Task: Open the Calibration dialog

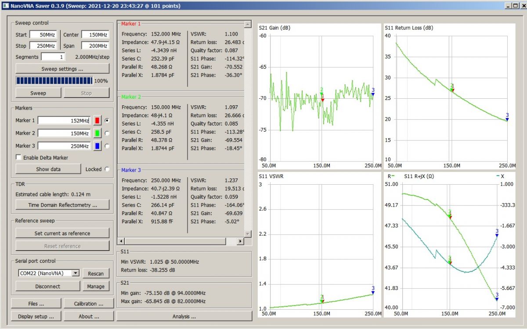Action: click(89, 304)
